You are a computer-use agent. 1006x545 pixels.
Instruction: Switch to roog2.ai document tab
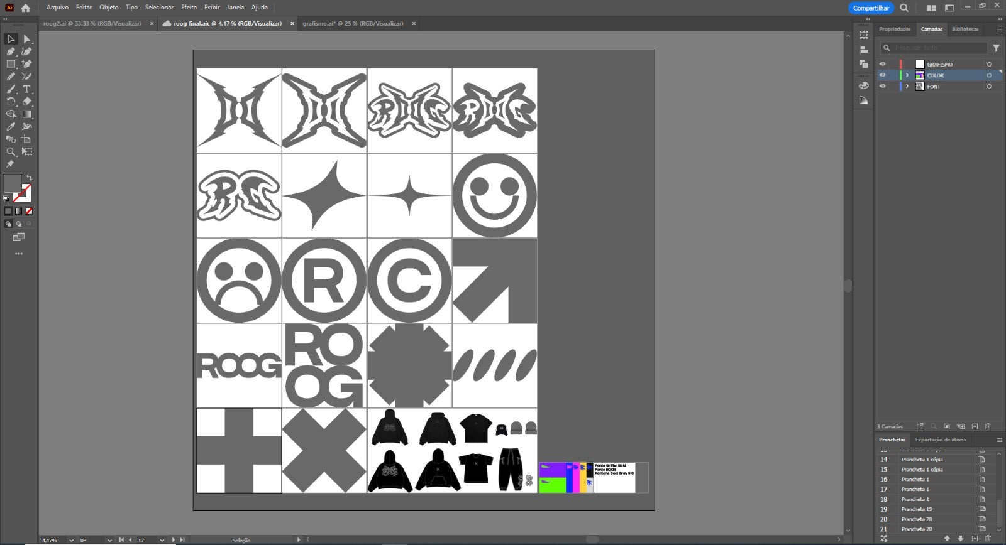tap(92, 24)
